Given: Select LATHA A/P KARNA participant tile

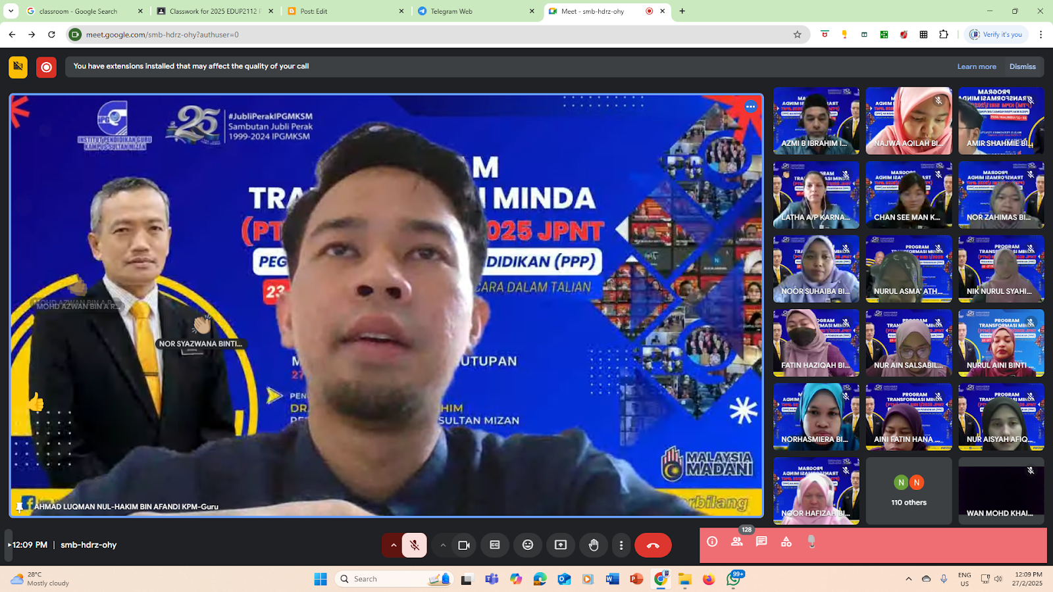Looking at the screenshot, I should point(816,195).
